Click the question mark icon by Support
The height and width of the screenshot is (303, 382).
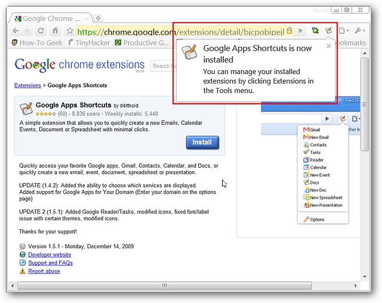pyautogui.click(x=23, y=263)
